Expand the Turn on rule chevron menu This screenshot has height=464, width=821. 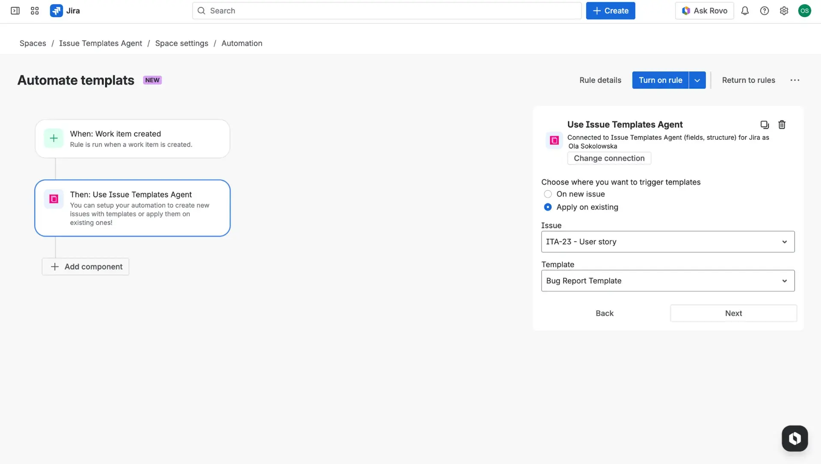(x=697, y=80)
